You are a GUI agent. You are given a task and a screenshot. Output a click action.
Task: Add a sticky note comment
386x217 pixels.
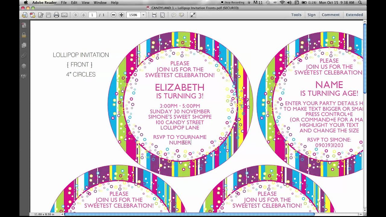click(x=173, y=15)
